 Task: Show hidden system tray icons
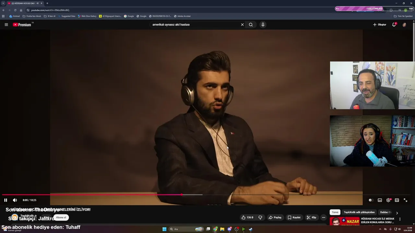pyautogui.click(x=380, y=229)
